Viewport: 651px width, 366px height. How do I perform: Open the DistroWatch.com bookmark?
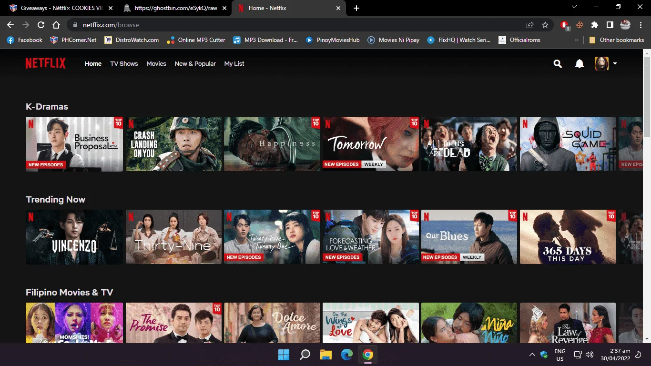(132, 40)
